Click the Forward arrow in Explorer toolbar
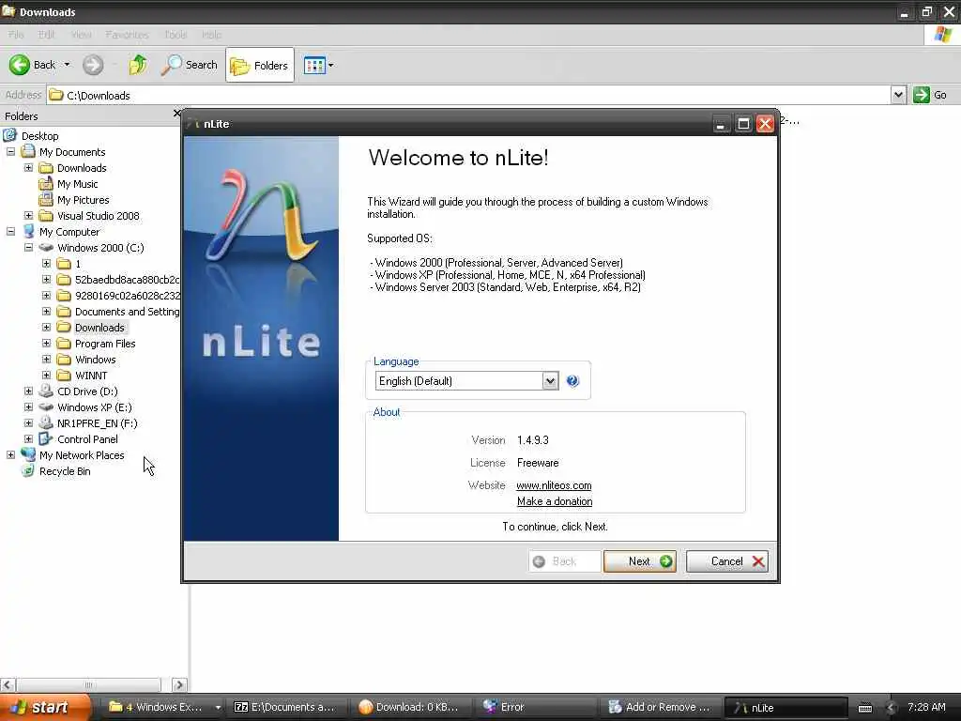This screenshot has width=961, height=721. 93,65
